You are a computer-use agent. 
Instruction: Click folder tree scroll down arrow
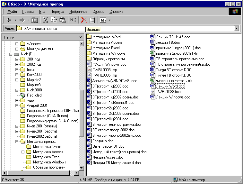click(x=81, y=168)
